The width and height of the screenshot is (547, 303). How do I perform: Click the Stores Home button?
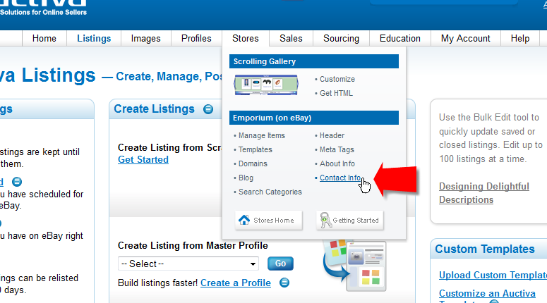click(269, 220)
